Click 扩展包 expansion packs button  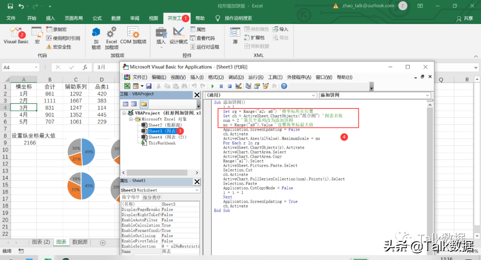254,38
